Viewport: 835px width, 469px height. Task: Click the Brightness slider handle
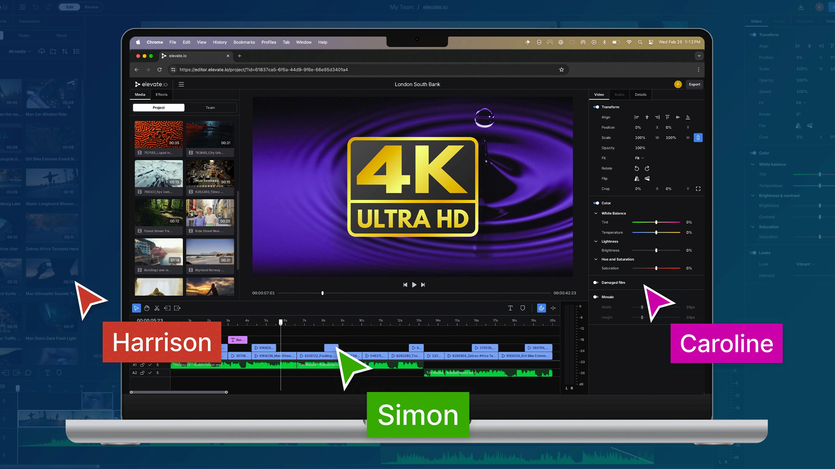[x=656, y=250]
